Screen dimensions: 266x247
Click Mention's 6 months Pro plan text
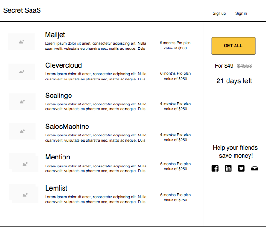click(176, 167)
